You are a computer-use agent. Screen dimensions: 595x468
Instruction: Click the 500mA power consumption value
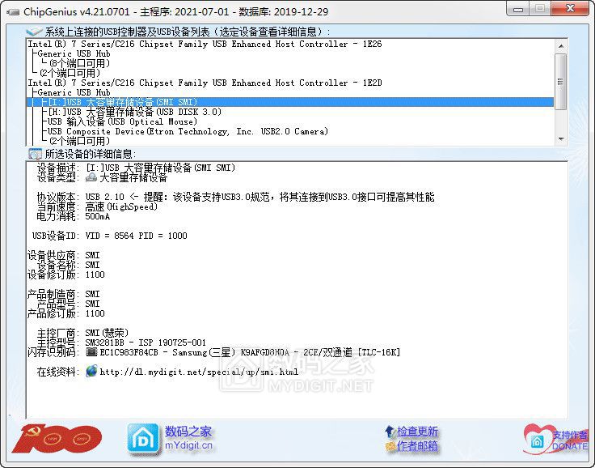(x=98, y=217)
